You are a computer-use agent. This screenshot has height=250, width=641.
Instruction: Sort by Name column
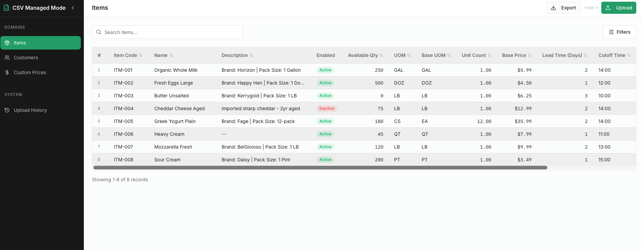(163, 55)
